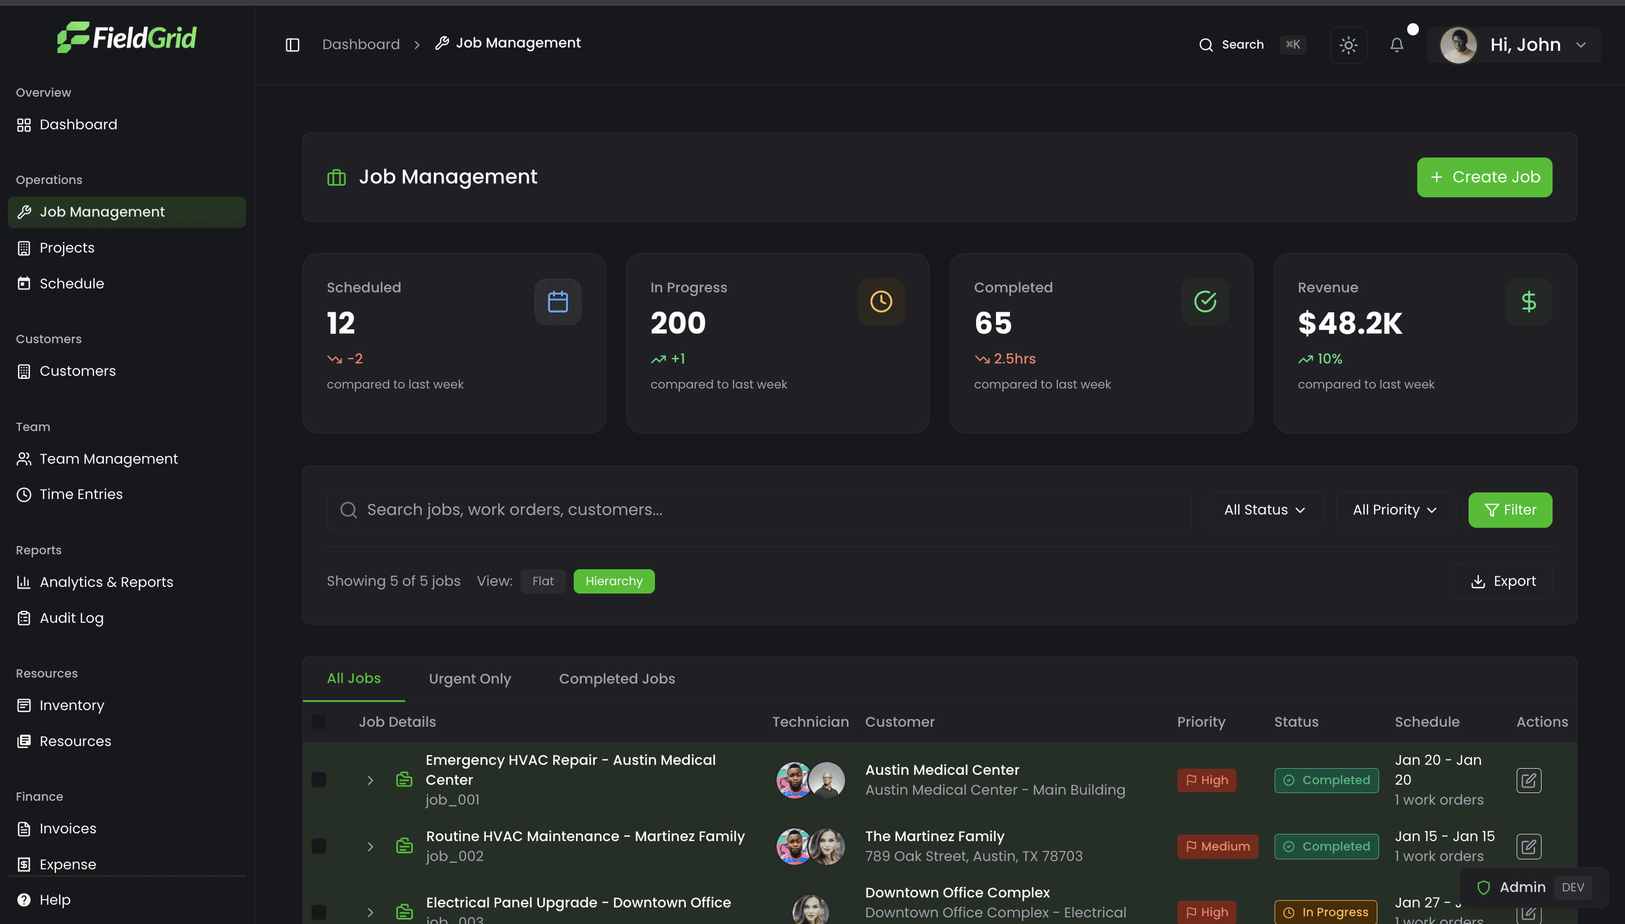Edit the Emergency HVAC Repair job
Viewport: 1625px width, 924px height.
pos(1529,780)
